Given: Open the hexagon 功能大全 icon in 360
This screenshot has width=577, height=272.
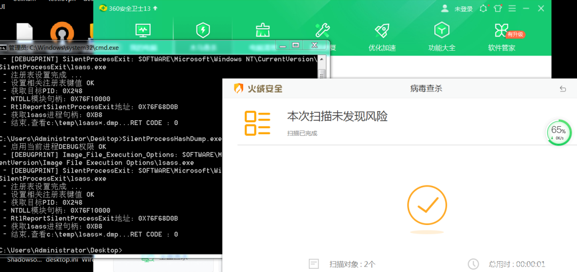Looking at the screenshot, I should pyautogui.click(x=442, y=30).
